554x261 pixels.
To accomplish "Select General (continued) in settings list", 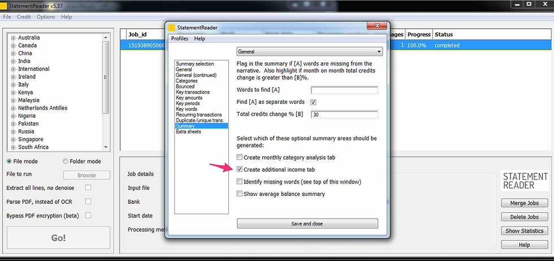I will tap(196, 75).
